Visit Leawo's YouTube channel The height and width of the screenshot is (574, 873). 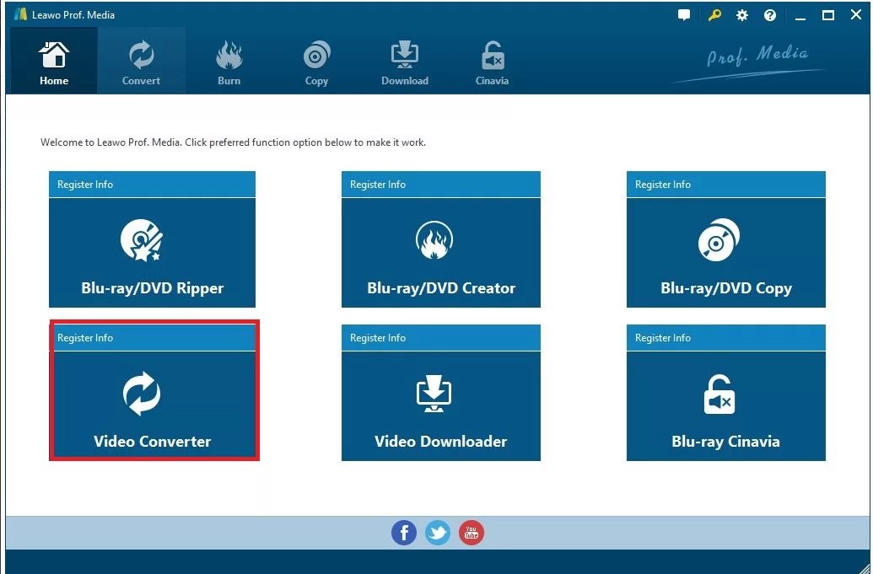471,532
